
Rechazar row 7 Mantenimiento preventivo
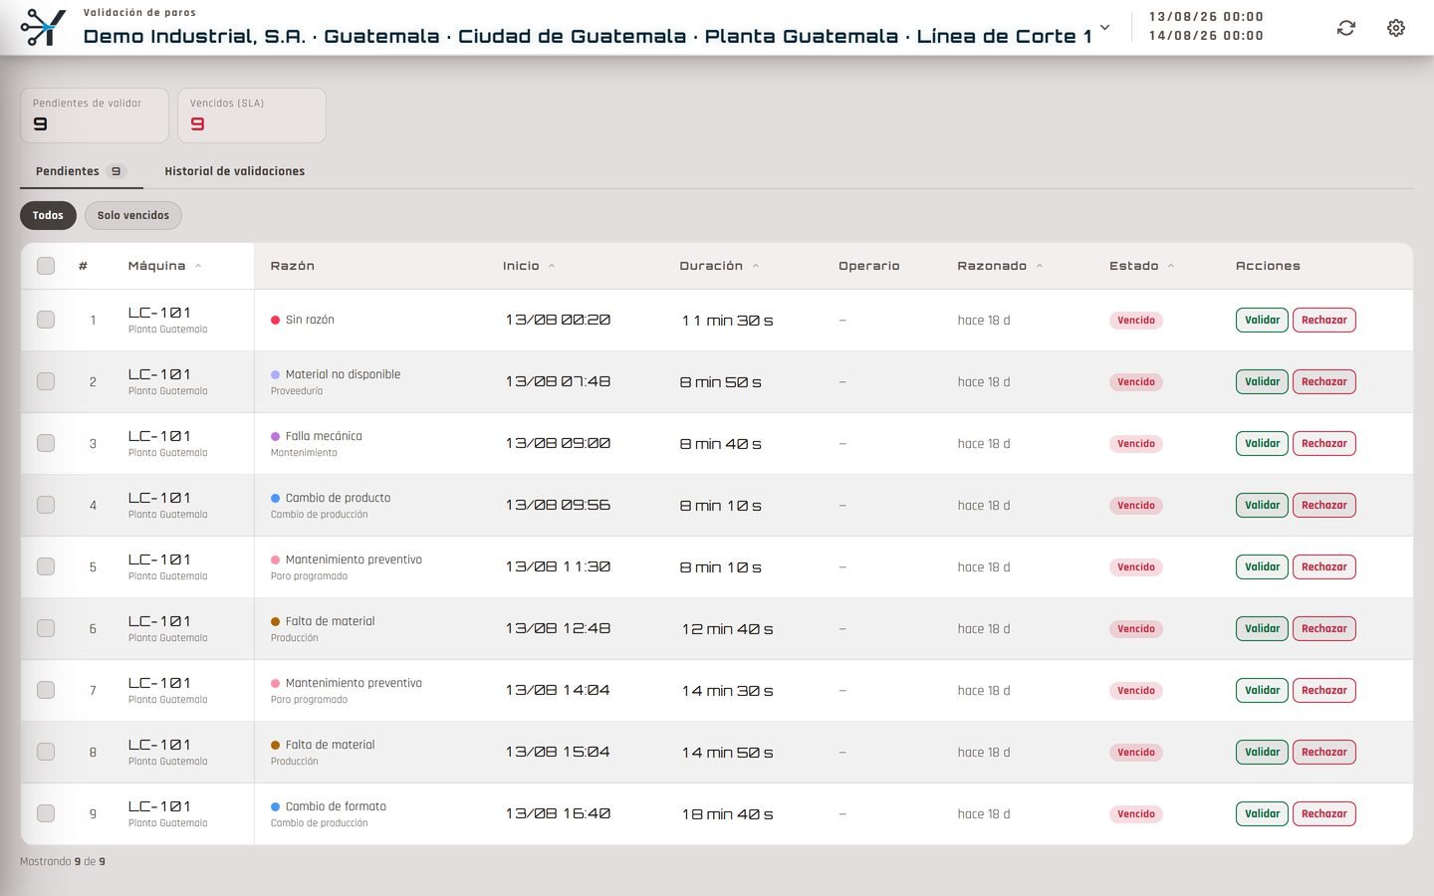1323,690
